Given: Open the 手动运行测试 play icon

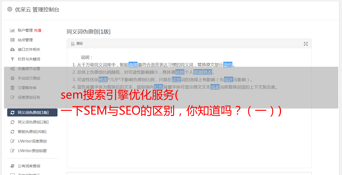Looking at the screenshot, I should pos(12,78).
